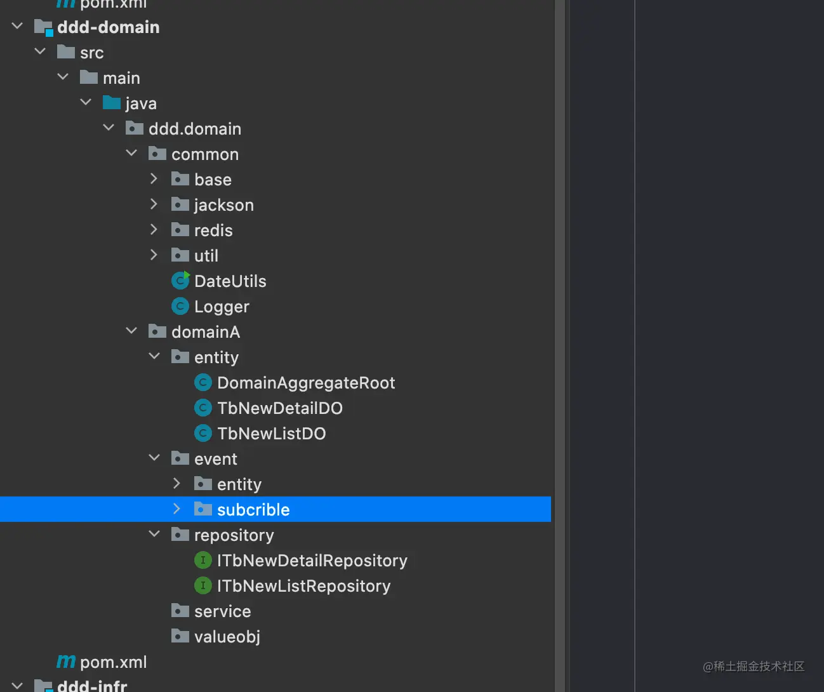
Task: Collapse the java source root chevron
Action: 86,102
